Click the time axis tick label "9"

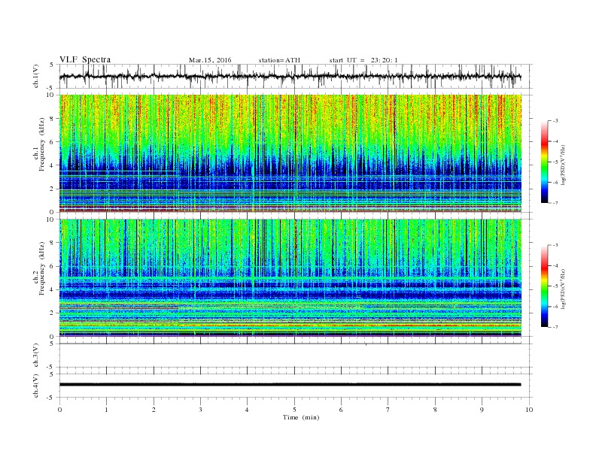482,410
